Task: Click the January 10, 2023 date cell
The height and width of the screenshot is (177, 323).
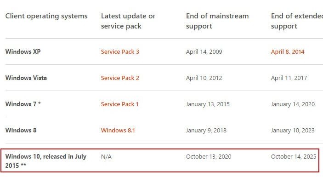Action: coord(293,130)
